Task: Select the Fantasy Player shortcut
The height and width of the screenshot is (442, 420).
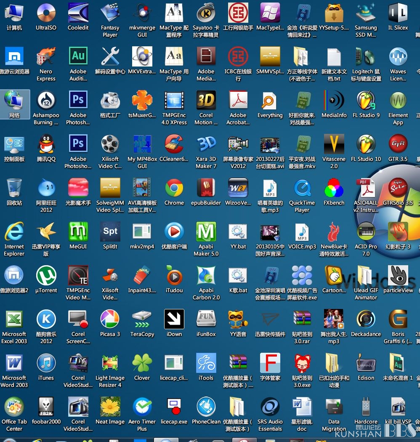Action: (110, 13)
